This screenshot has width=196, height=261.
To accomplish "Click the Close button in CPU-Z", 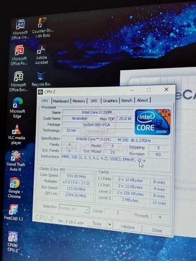I will click(x=157, y=230).
